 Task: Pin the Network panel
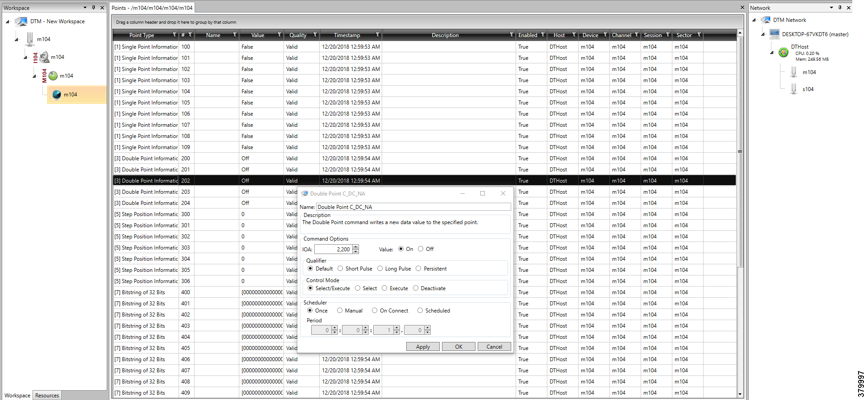[x=840, y=8]
